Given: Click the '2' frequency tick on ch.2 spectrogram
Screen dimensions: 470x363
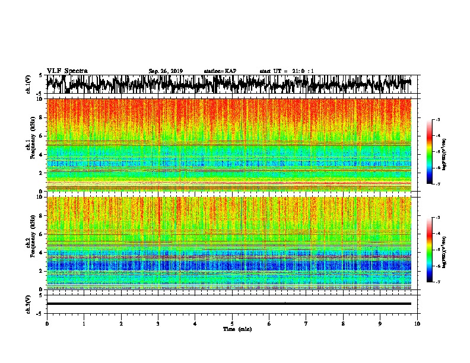Looking at the screenshot, I should (x=42, y=271).
